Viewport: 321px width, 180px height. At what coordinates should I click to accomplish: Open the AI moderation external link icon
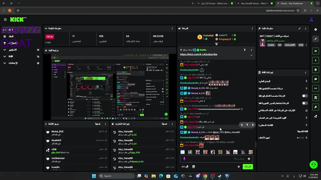(x=306, y=110)
